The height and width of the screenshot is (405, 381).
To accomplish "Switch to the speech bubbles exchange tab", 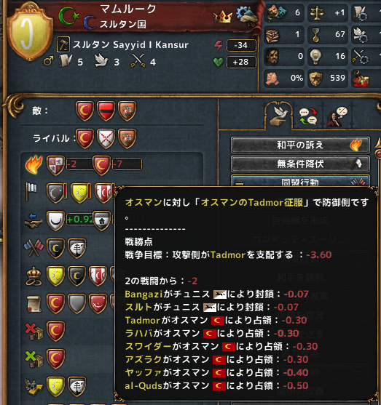I will [308, 116].
